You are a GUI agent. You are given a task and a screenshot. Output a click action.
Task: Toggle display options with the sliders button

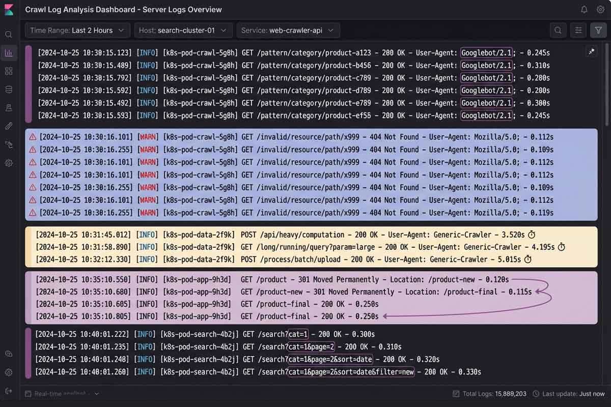tap(578, 31)
